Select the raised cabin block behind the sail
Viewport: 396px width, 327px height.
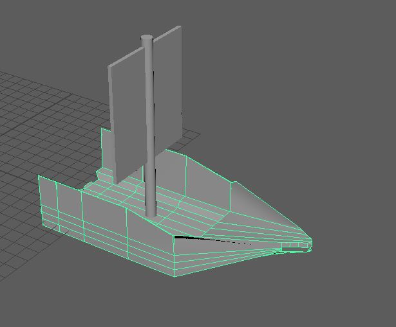106,149
